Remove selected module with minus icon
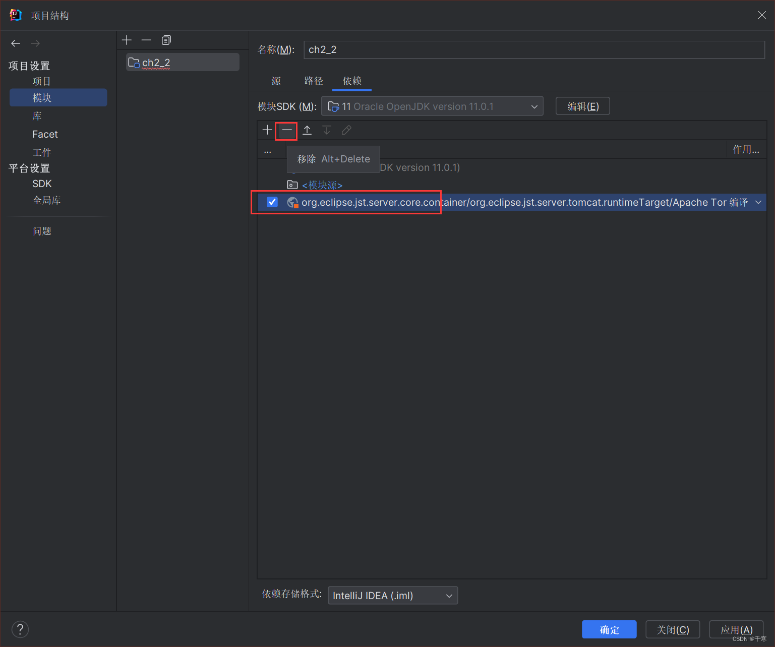This screenshot has width=775, height=647. 146,40
